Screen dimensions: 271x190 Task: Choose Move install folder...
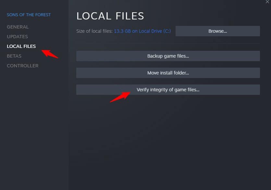(x=168, y=73)
